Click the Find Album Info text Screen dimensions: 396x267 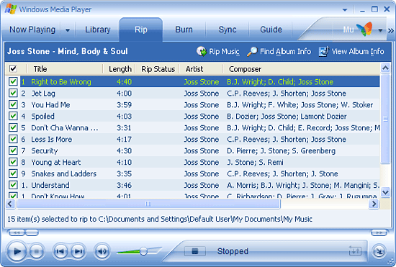point(285,52)
